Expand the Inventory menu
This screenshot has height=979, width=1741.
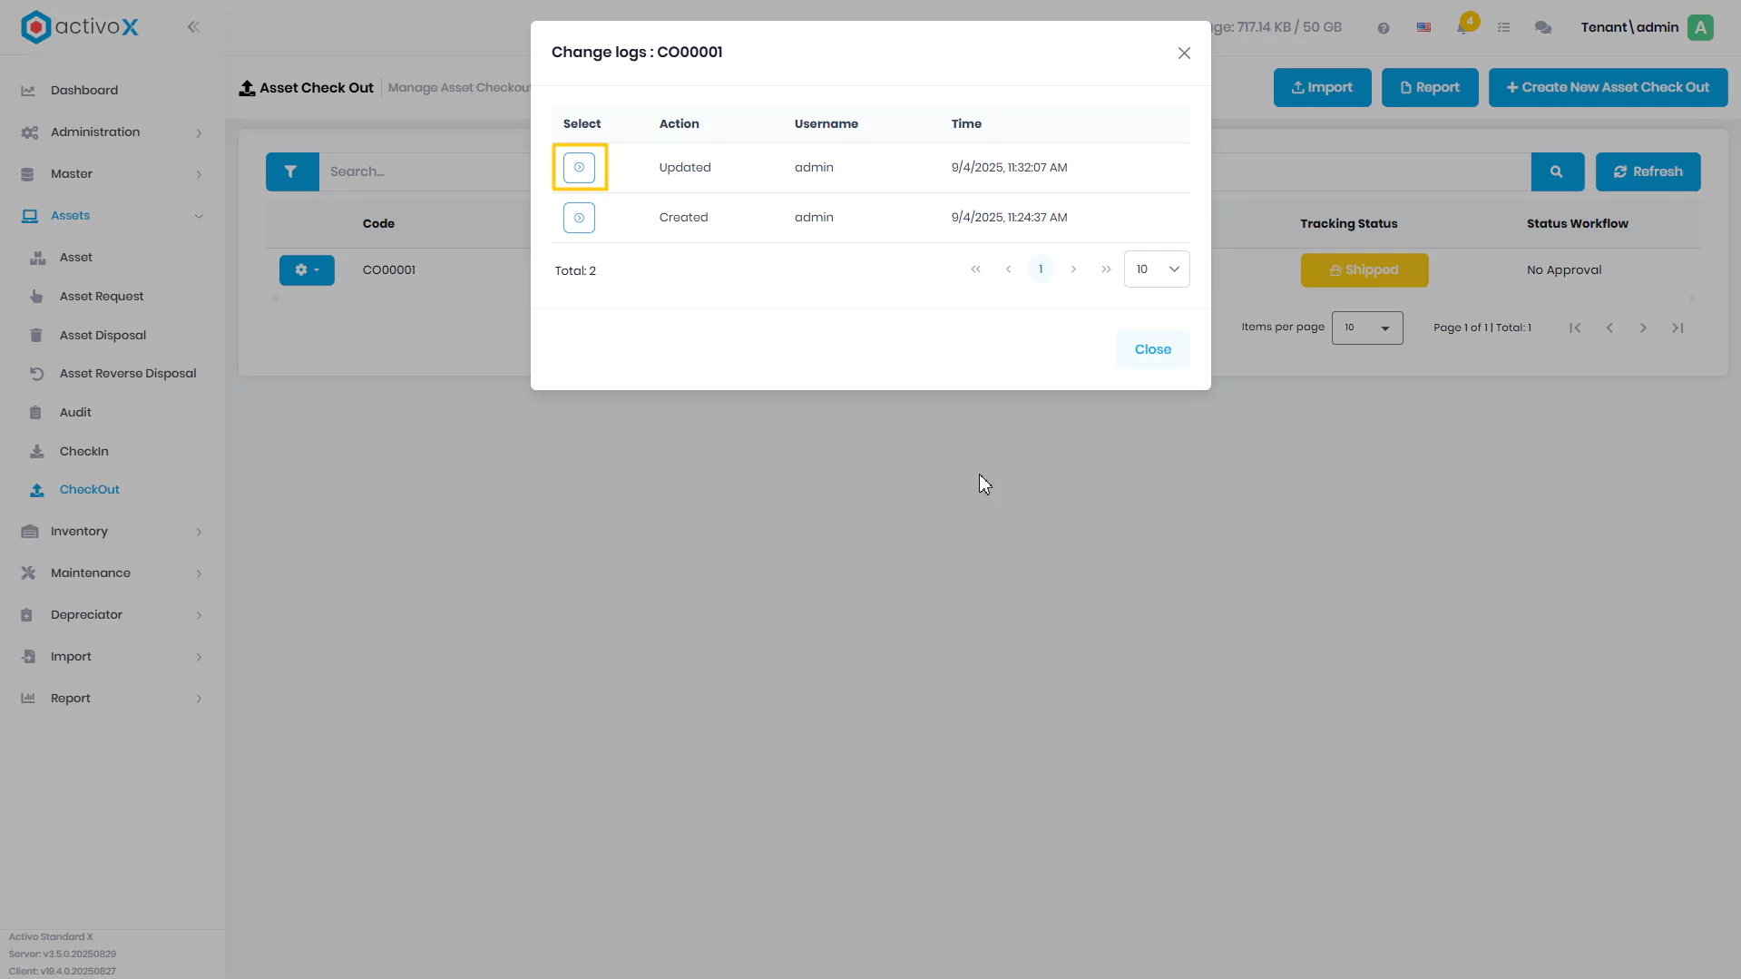pos(111,532)
